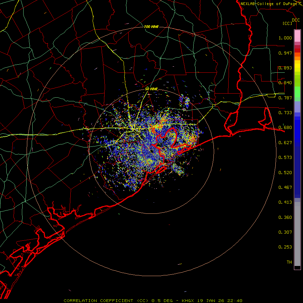Click the 100 NMI range ring label
303x303 pixels.
151,27
